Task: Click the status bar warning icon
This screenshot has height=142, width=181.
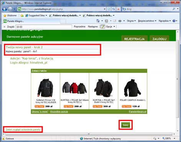Action: pyautogui.click(x=3, y=139)
